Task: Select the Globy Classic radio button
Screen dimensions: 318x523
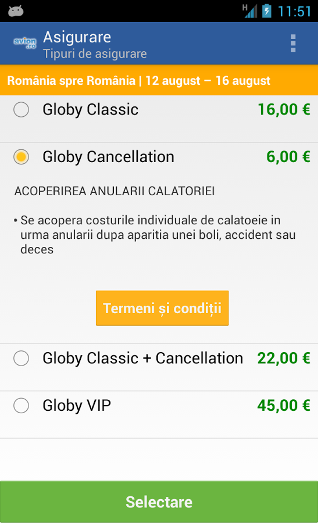Action: click(21, 109)
